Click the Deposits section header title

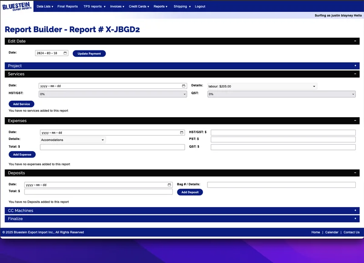click(x=16, y=173)
